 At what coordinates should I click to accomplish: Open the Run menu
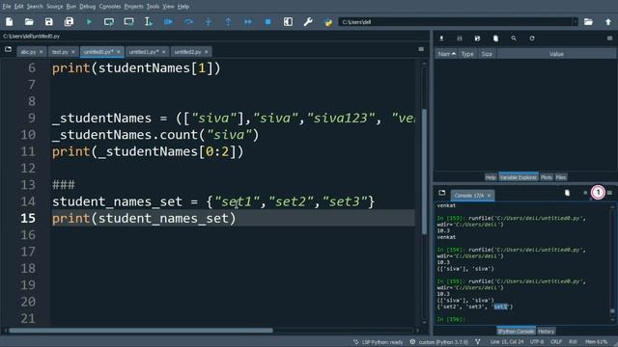(70, 7)
